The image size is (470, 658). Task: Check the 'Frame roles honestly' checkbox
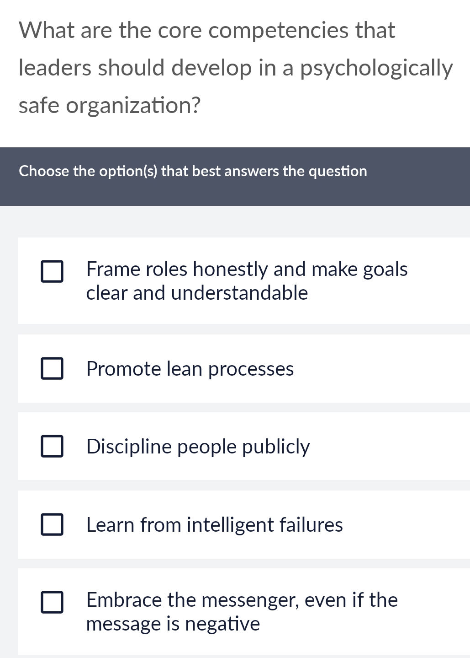tap(52, 272)
